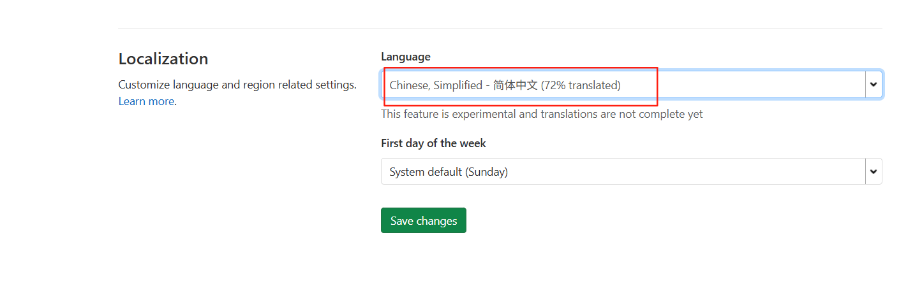Screen dimensions: 922x284
Task: Click the "System default (Sunday)" value text
Action: (x=449, y=172)
